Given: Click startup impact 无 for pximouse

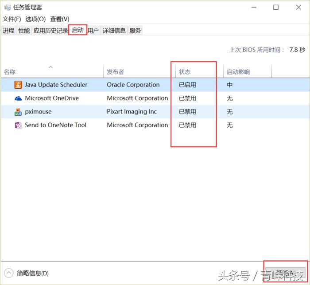Looking at the screenshot, I should 229,112.
